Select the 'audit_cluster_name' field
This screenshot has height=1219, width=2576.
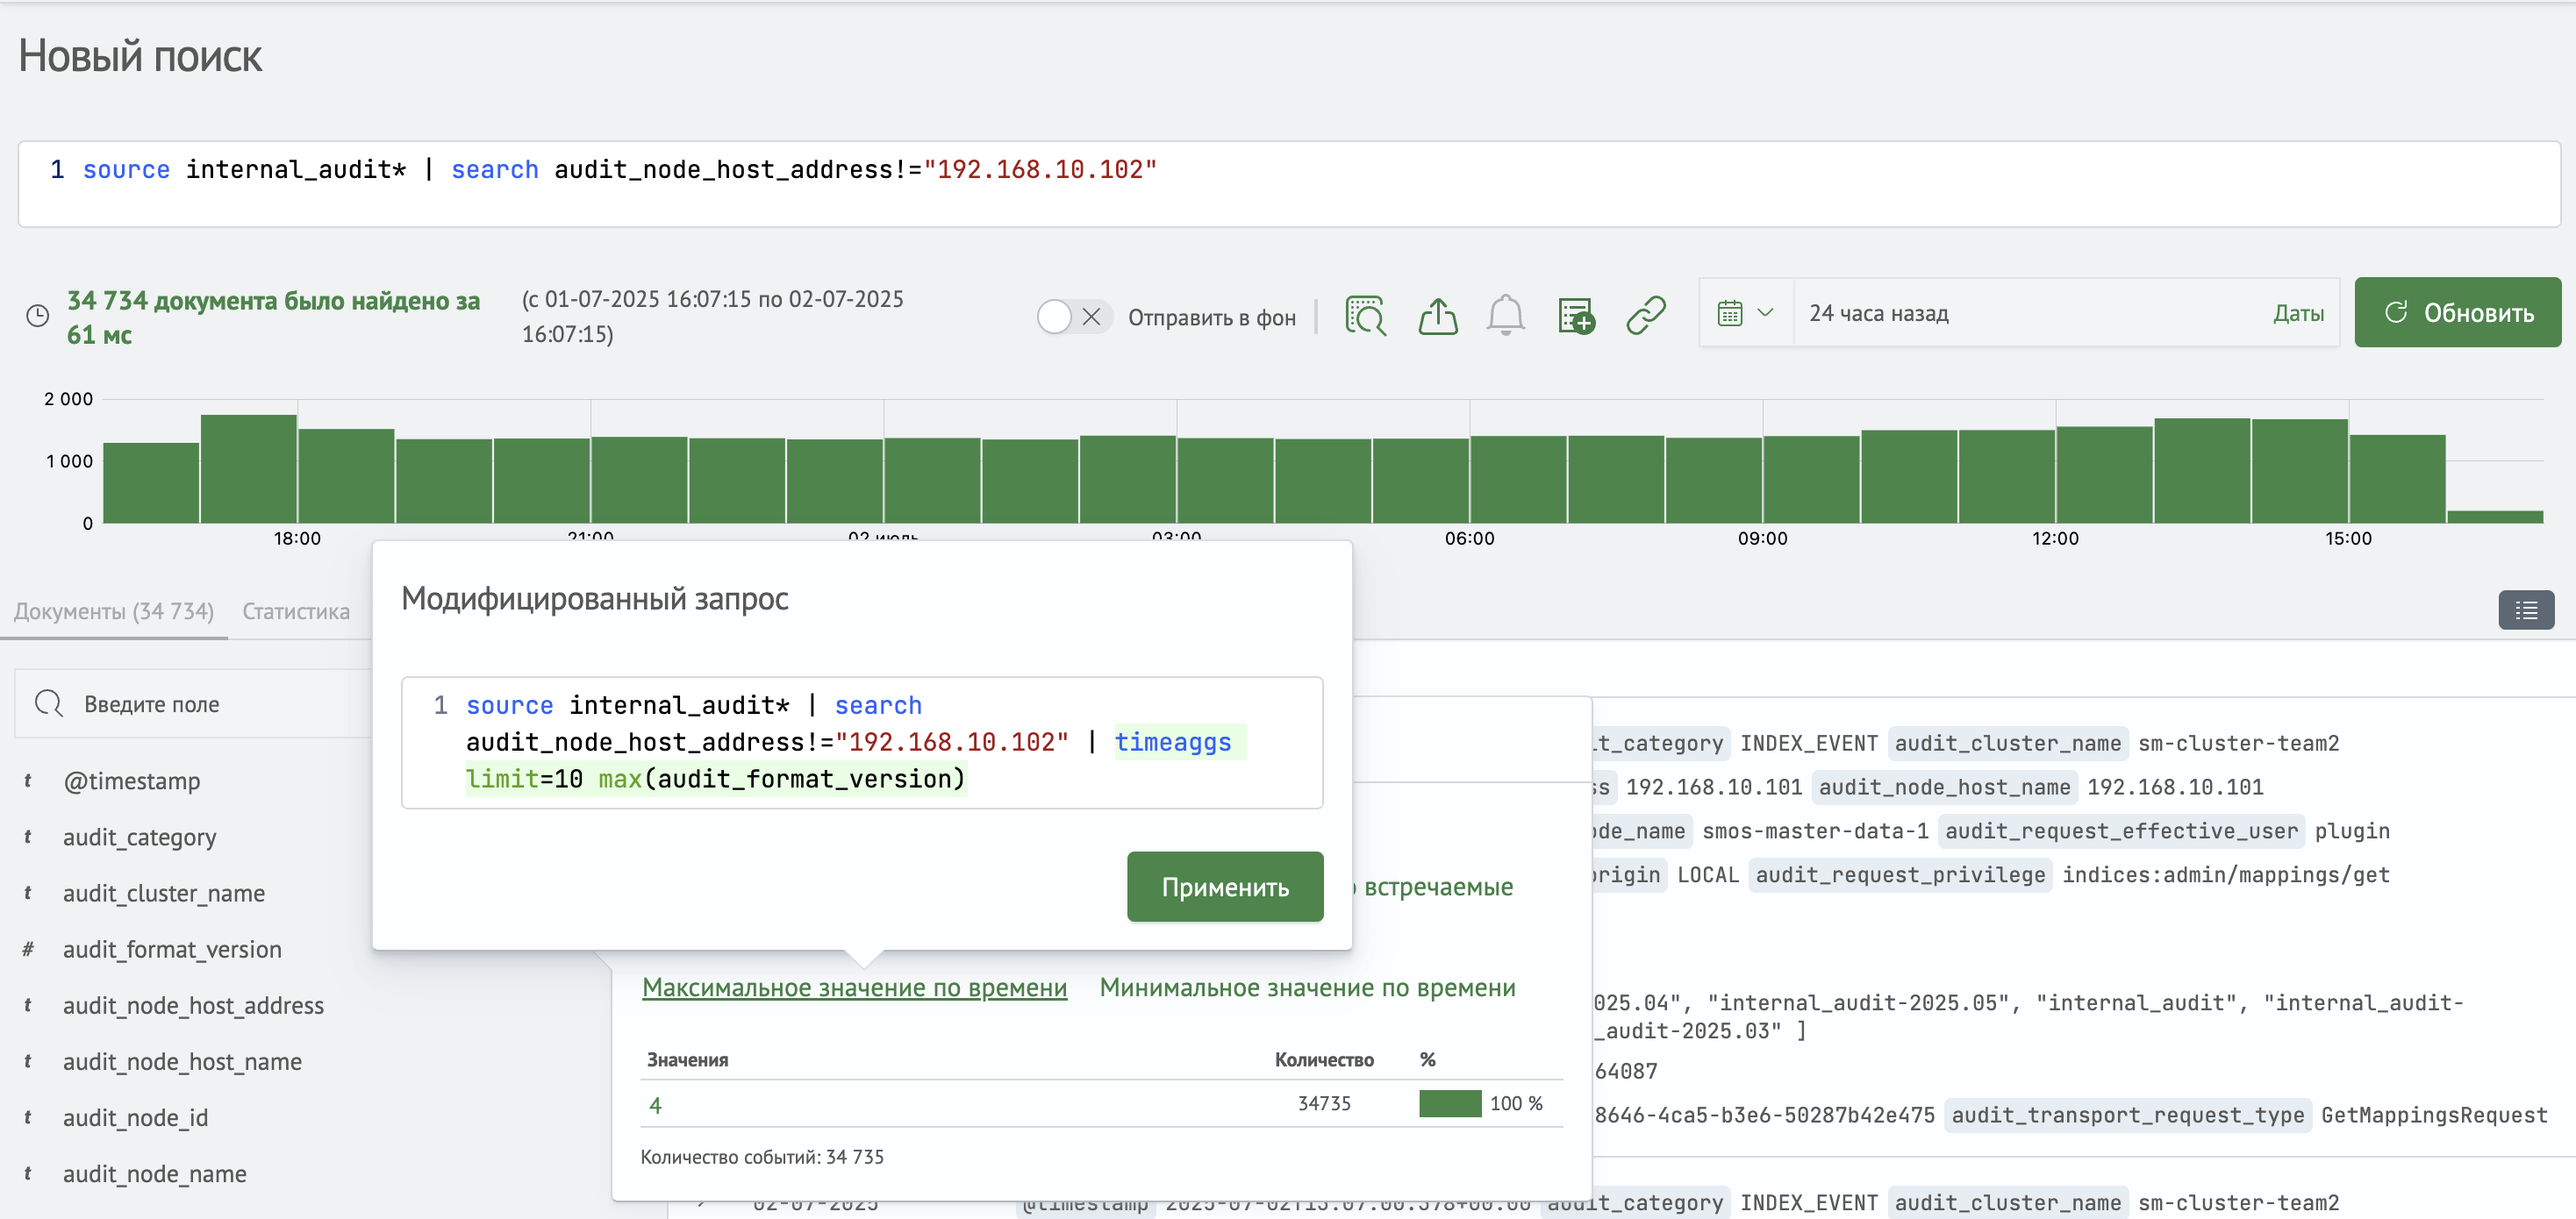163,892
